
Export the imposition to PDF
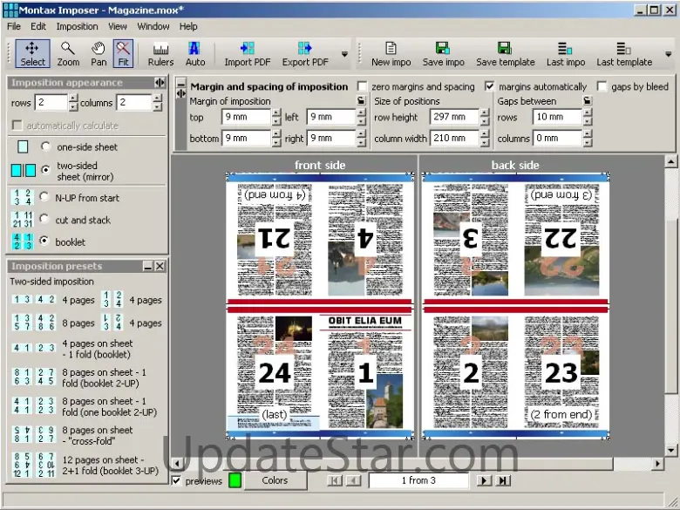(305, 54)
